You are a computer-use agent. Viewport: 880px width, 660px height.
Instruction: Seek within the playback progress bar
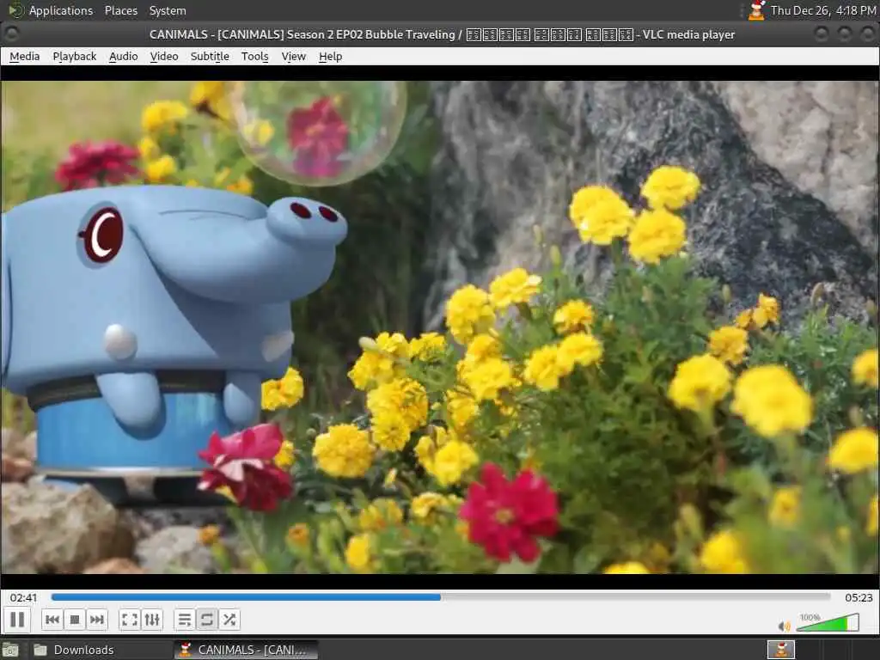tap(441, 597)
